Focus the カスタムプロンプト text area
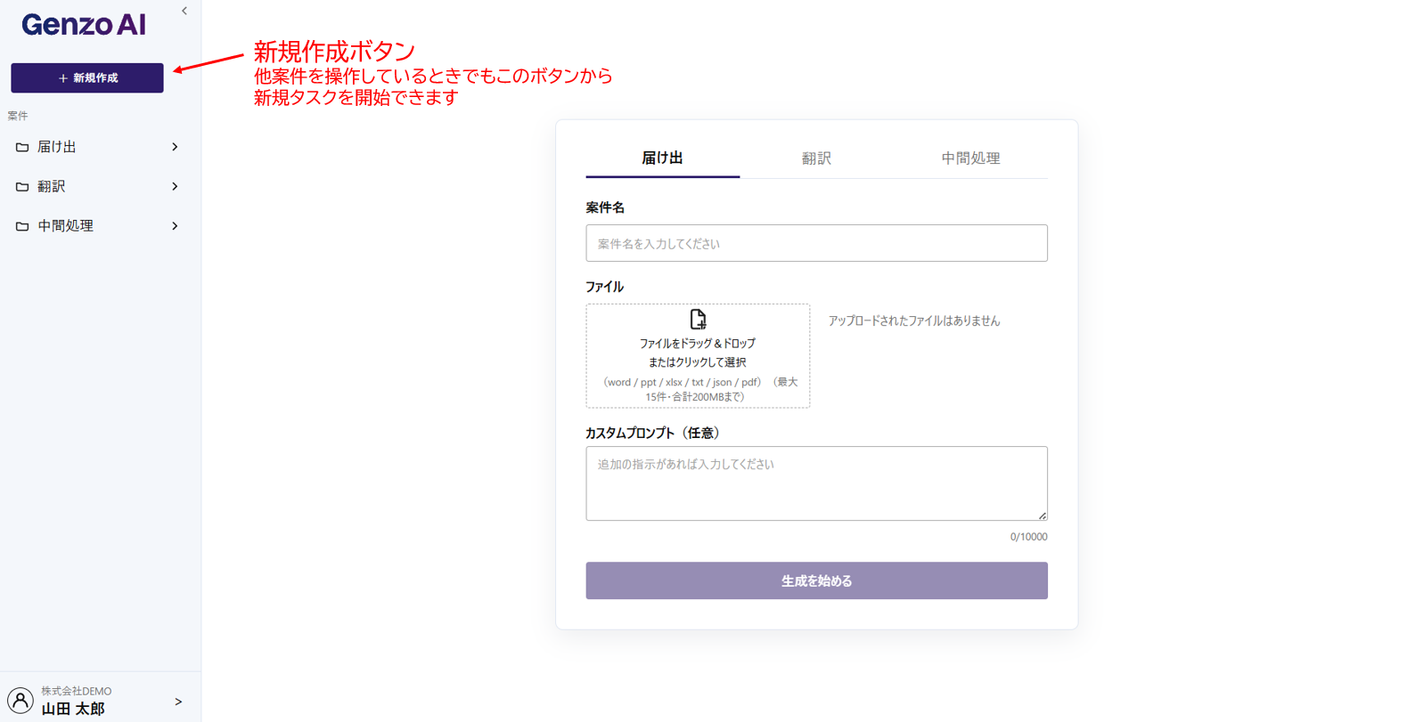This screenshot has height=722, width=1423. pyautogui.click(x=816, y=483)
